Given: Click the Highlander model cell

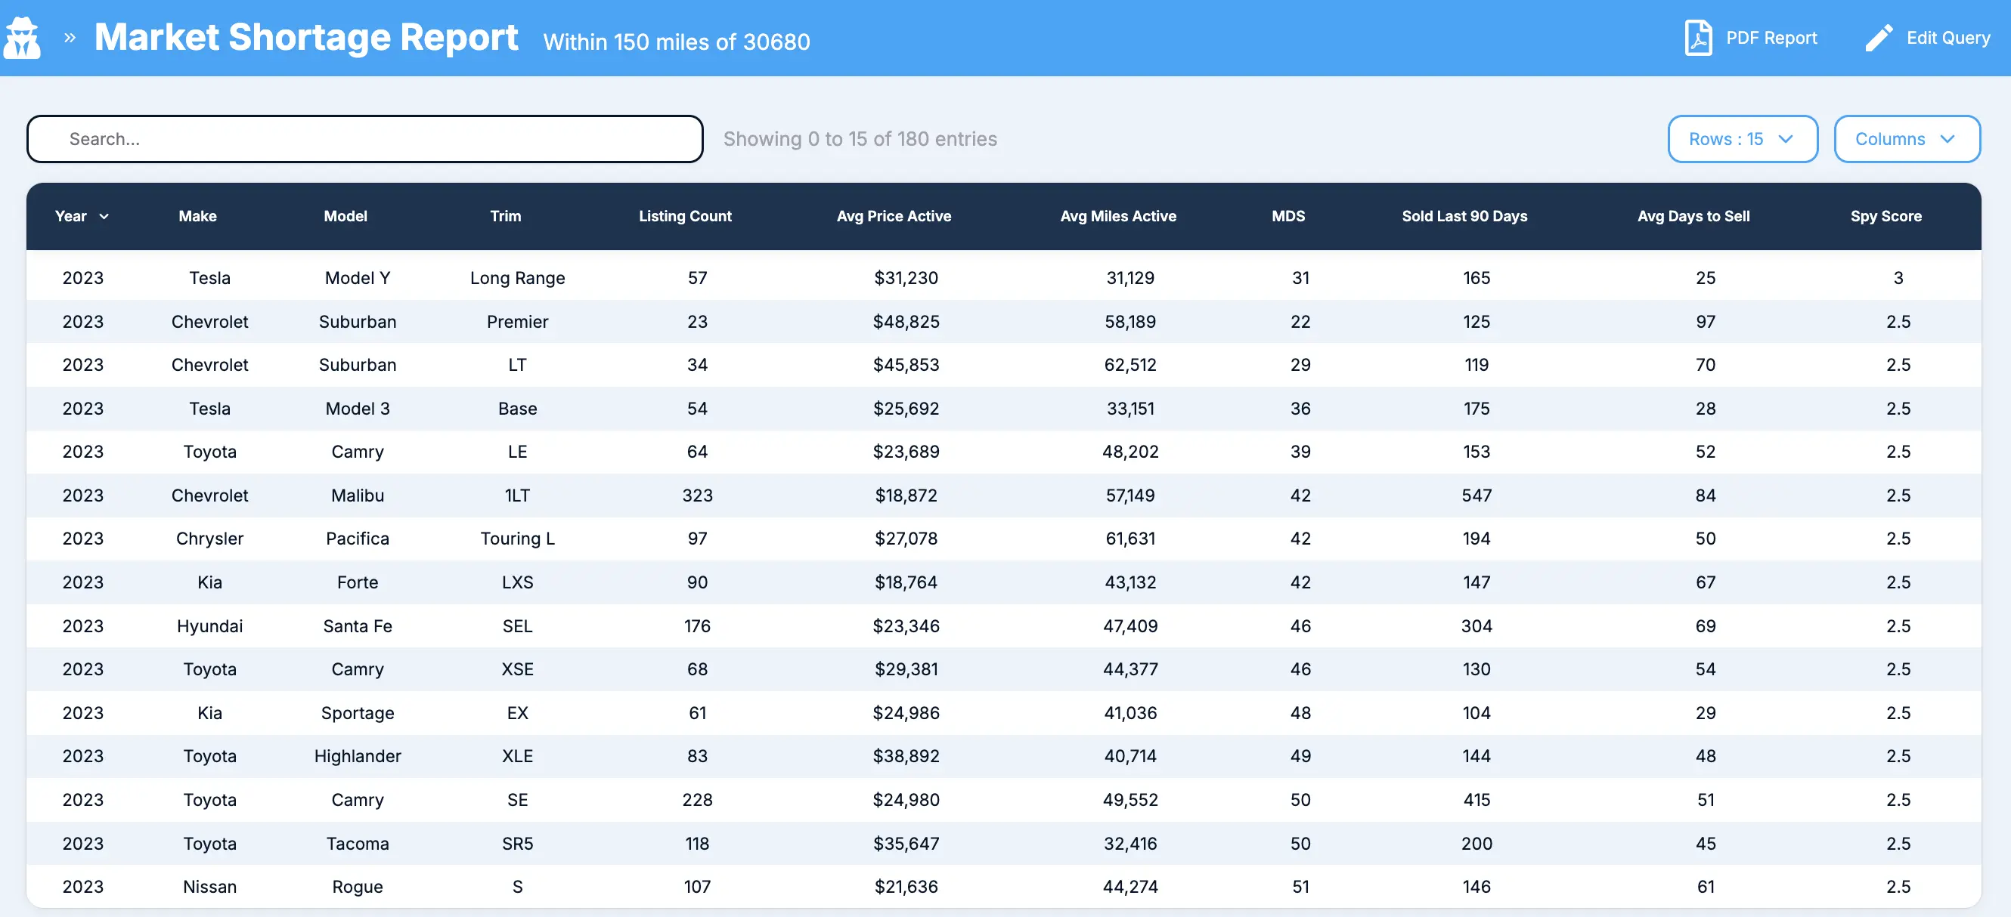Looking at the screenshot, I should (358, 756).
